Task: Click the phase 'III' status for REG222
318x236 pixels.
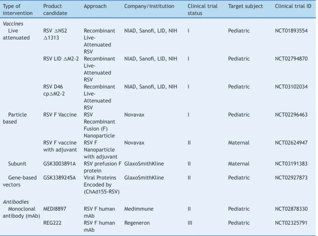Action: (190, 223)
